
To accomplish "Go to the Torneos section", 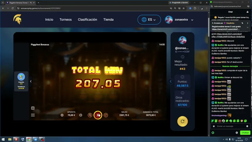I will pos(66,20).
